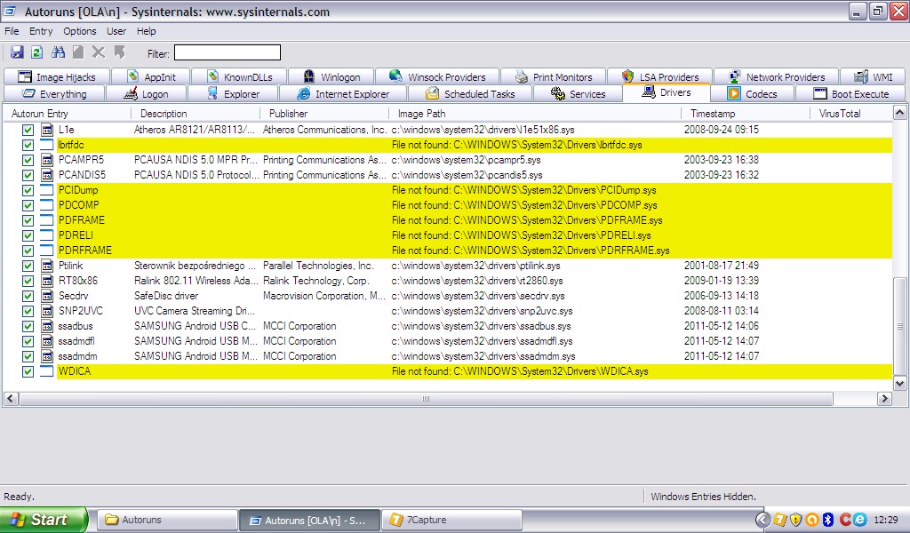Viewport: 910px width, 533px height.
Task: Click the Autoruns title bar icon
Action: click(x=11, y=11)
